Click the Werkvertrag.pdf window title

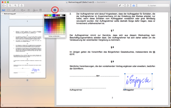tap(81, 2)
